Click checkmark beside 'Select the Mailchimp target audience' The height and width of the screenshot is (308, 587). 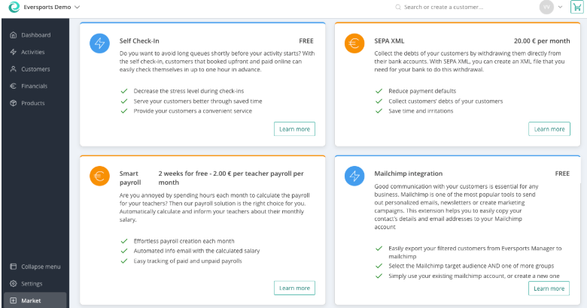pos(379,266)
